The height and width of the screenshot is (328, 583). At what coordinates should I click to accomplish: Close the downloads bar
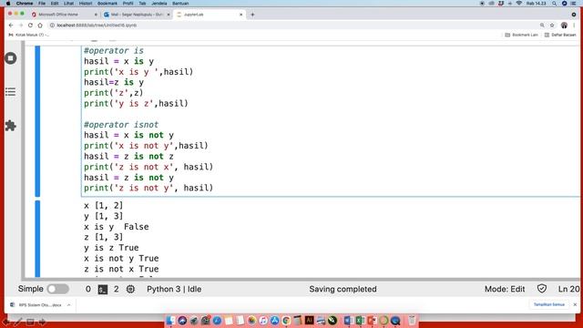click(x=575, y=304)
